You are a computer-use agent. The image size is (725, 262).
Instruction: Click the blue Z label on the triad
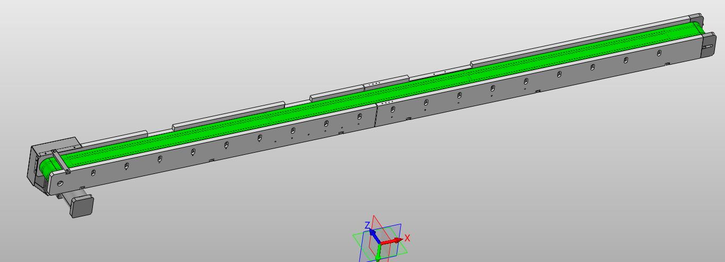367,226
